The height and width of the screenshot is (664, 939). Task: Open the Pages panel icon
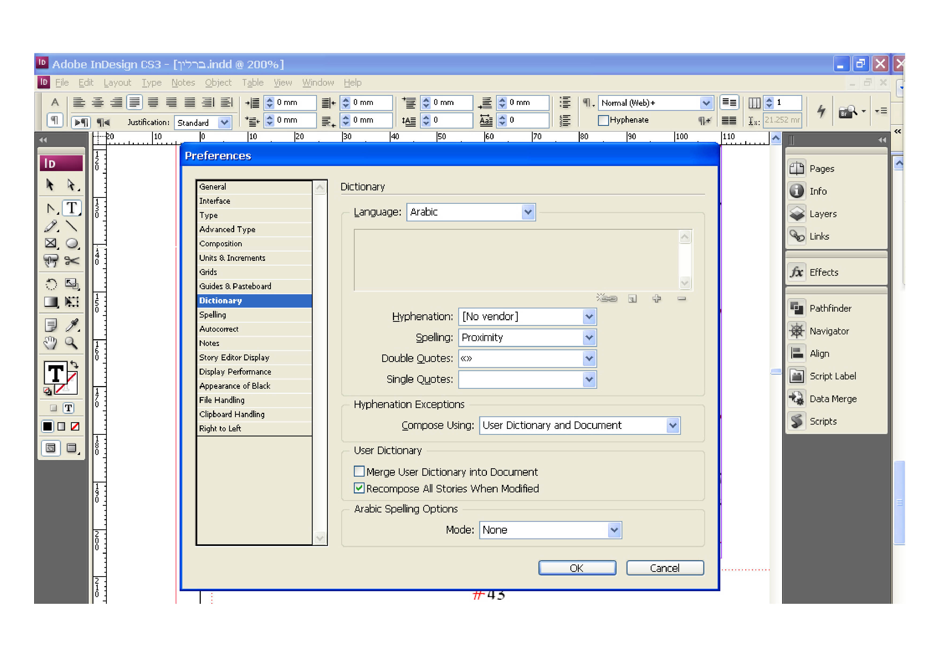pos(797,169)
